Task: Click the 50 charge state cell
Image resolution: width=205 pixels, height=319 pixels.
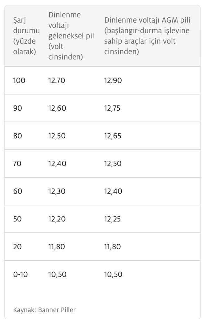Action: pos(17,219)
